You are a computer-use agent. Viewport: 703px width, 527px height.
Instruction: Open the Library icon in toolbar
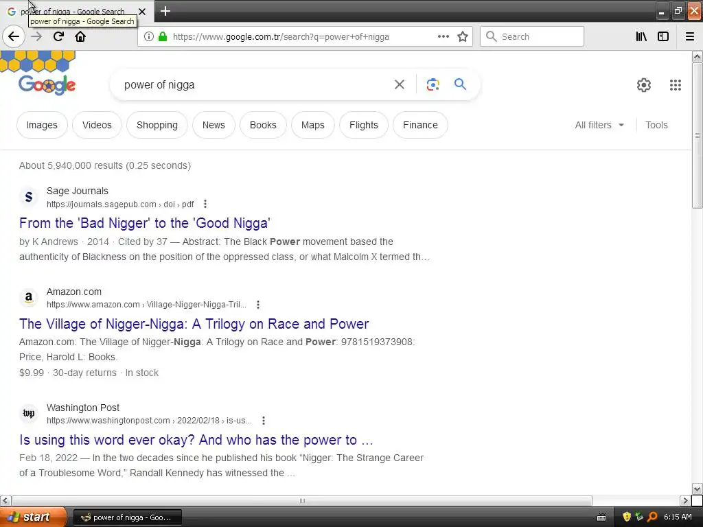pyautogui.click(x=641, y=37)
